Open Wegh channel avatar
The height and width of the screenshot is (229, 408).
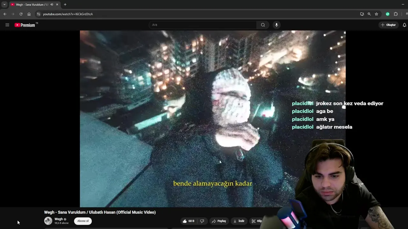48,221
